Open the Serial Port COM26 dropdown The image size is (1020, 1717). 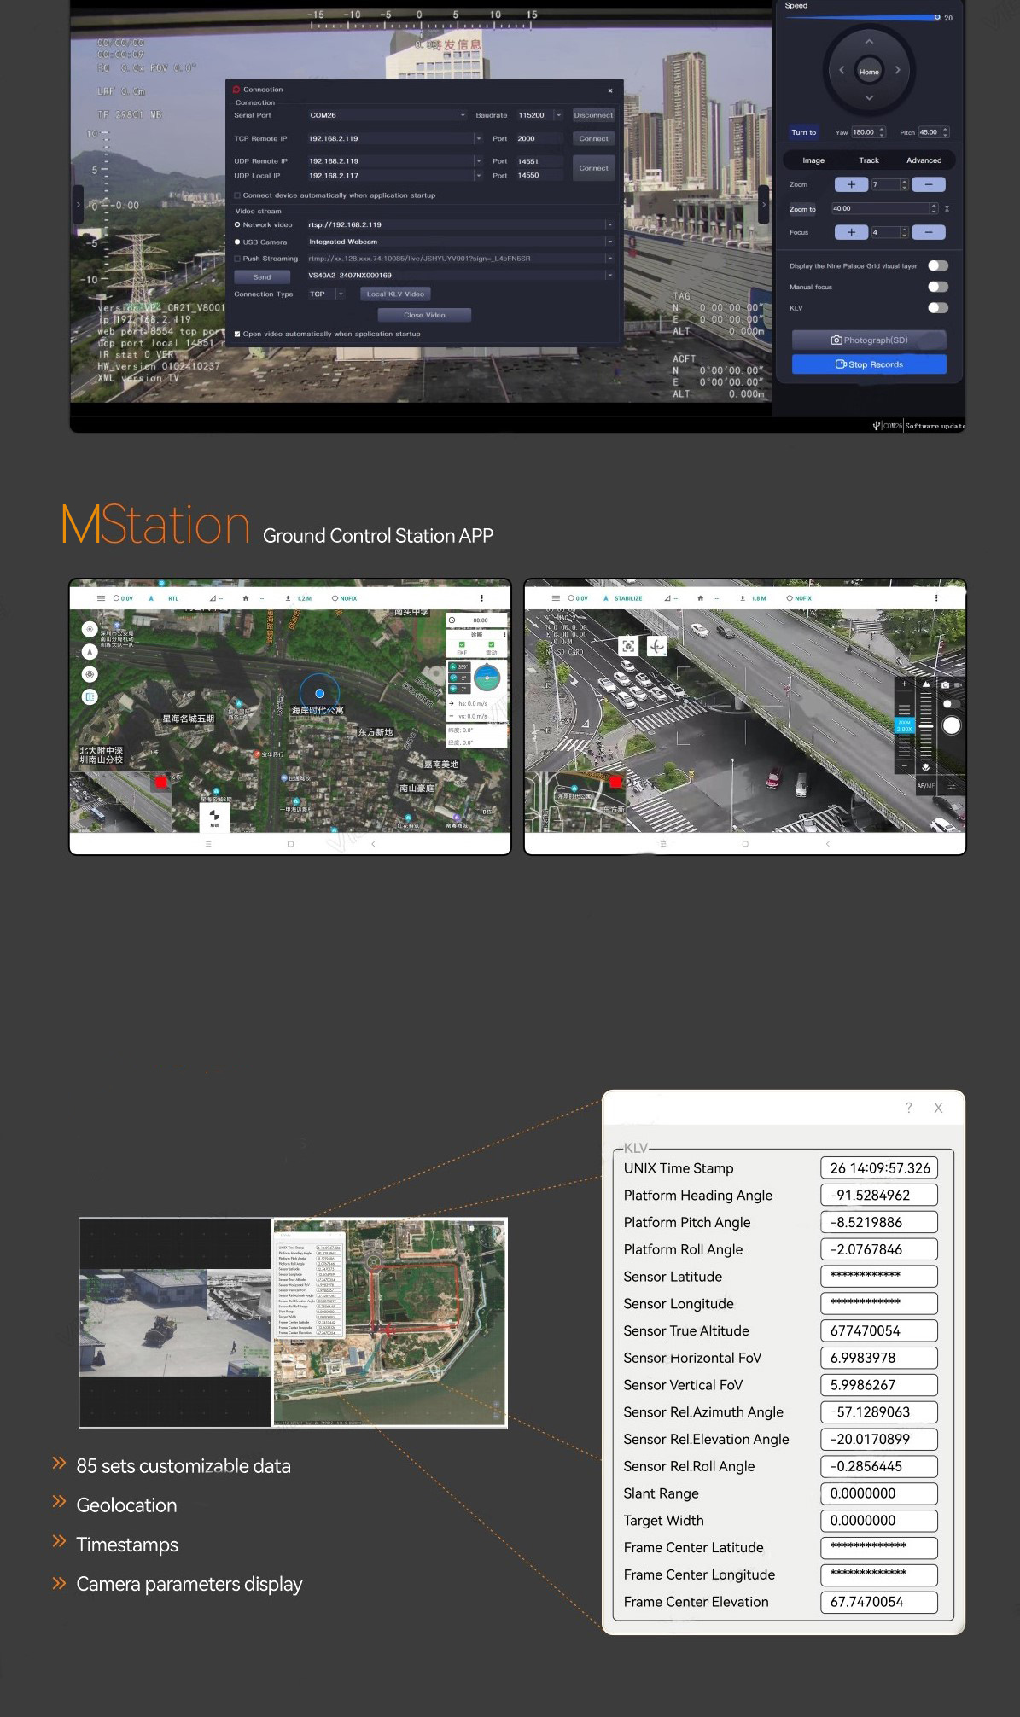(462, 115)
